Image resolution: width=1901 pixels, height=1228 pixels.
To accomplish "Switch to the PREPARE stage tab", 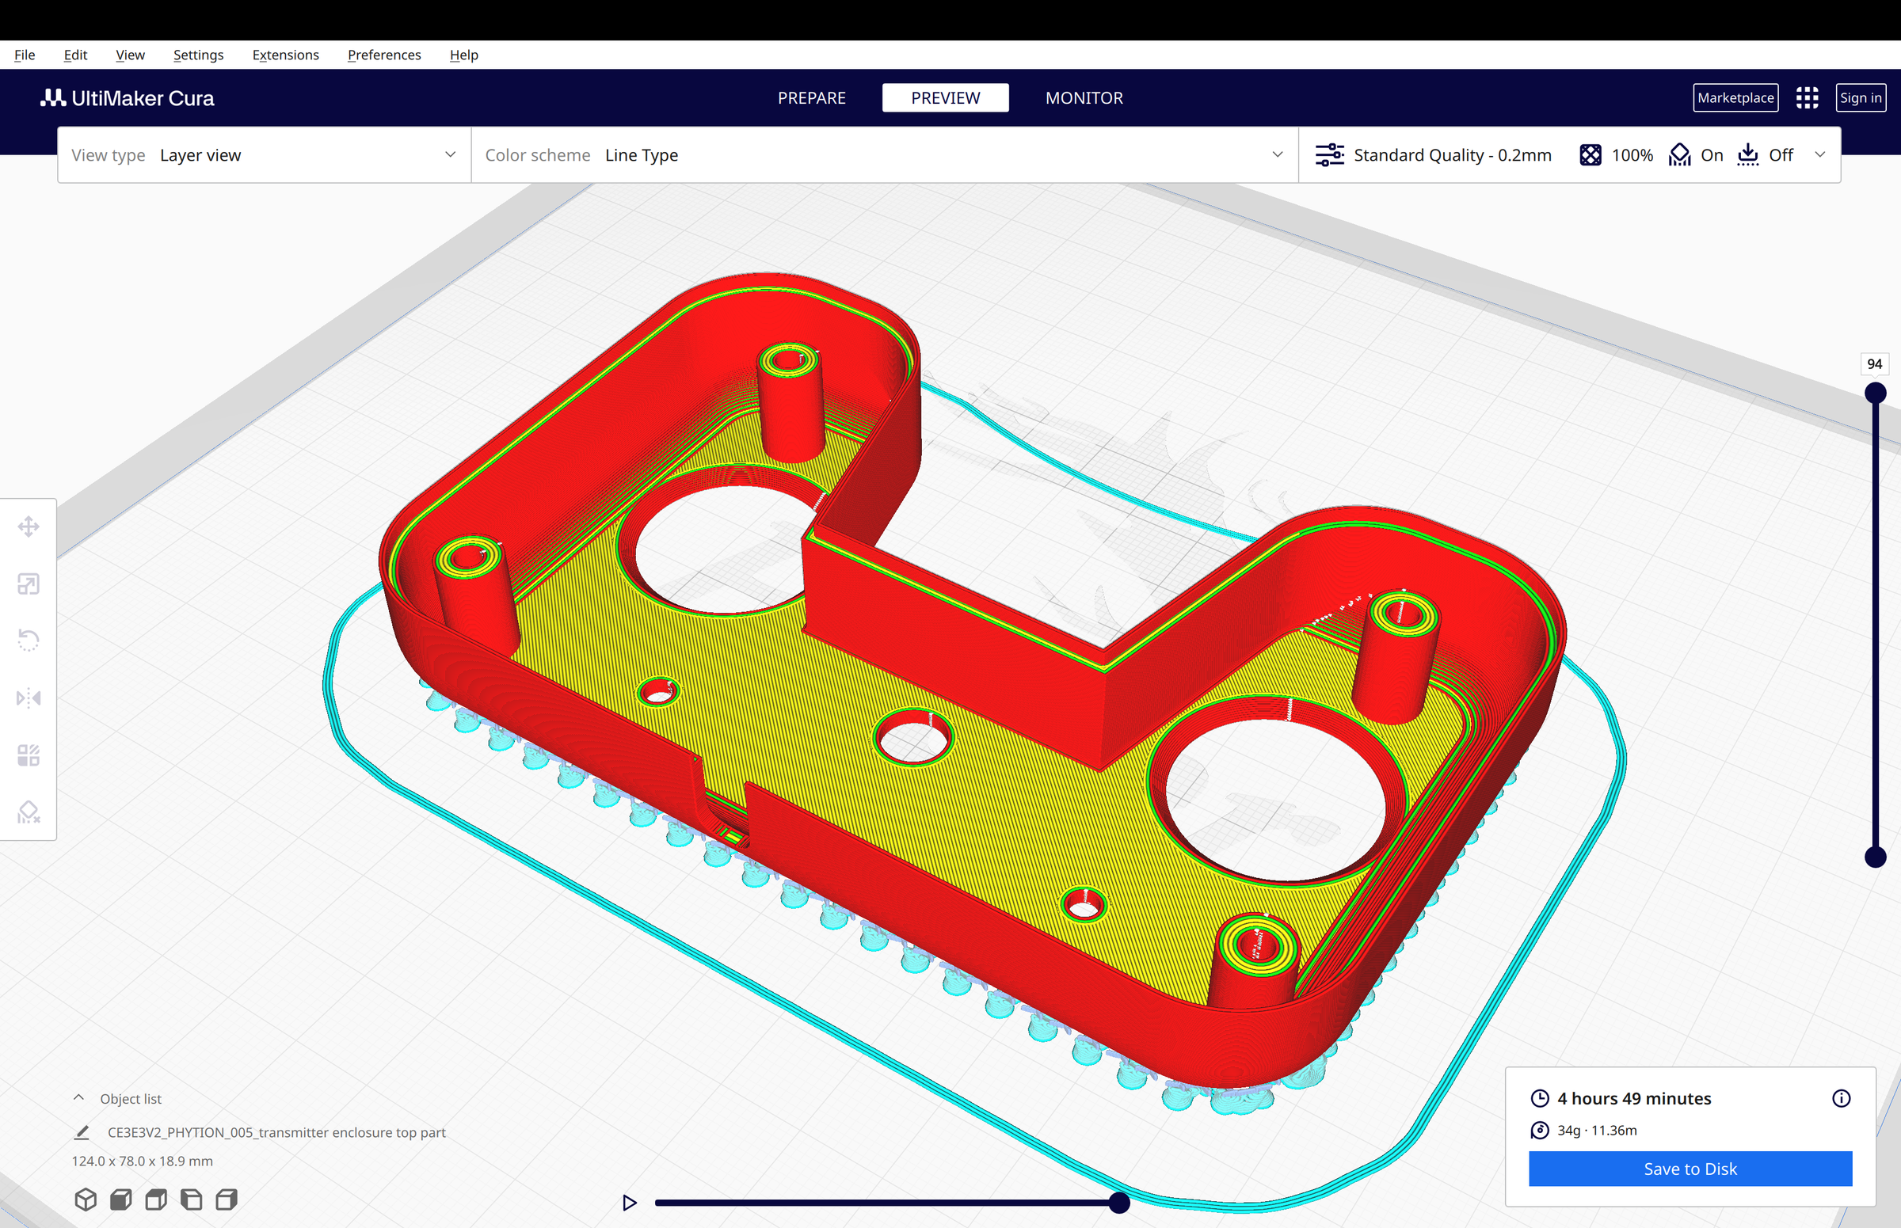I will (x=811, y=98).
